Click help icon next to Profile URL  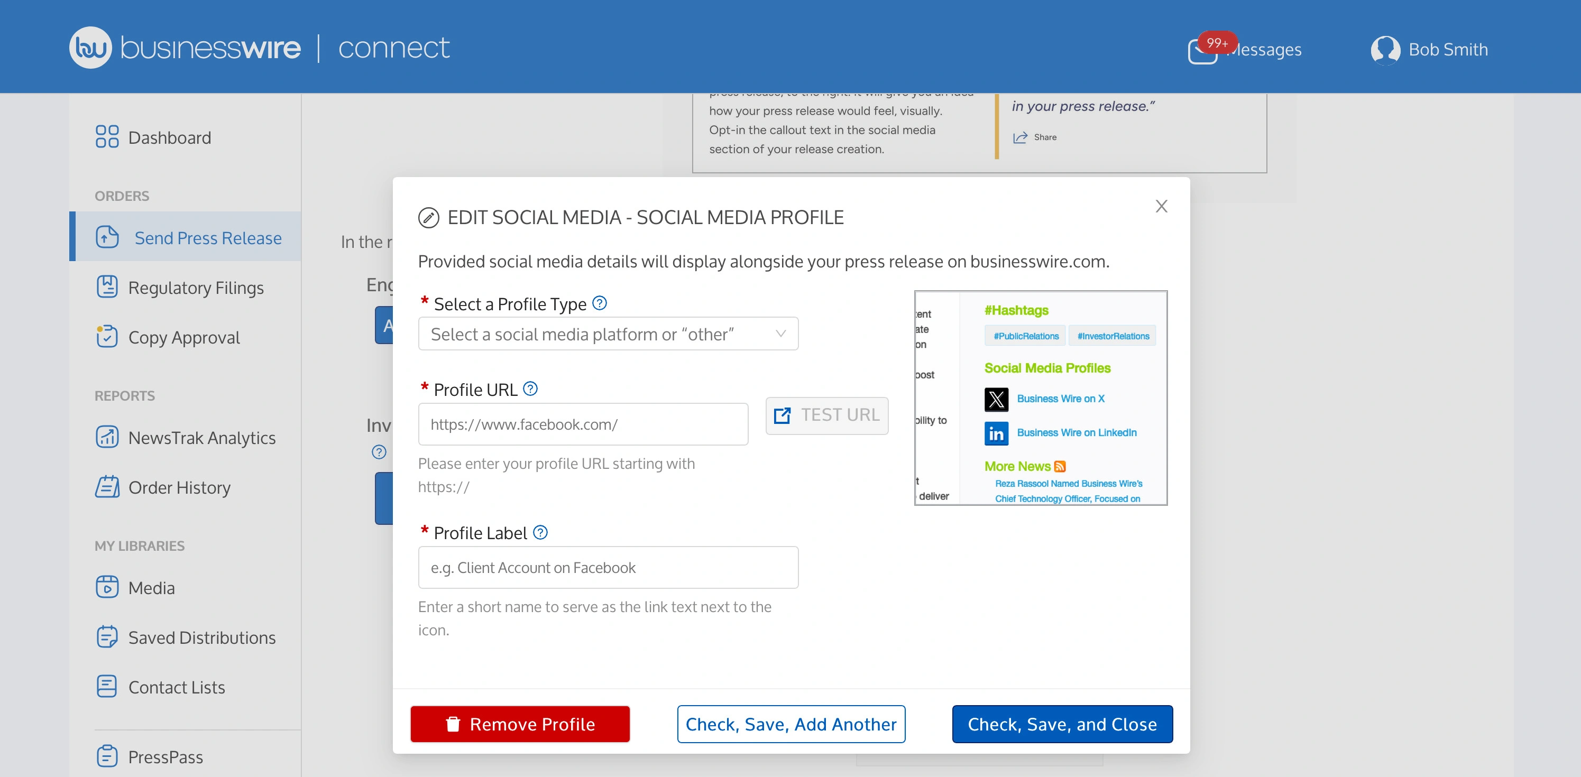coord(530,388)
